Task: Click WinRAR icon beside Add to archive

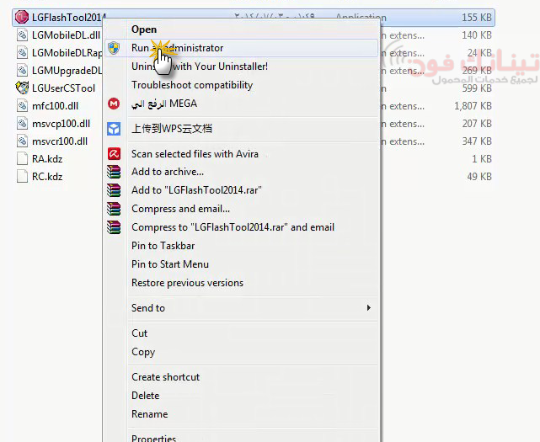Action: (x=114, y=172)
